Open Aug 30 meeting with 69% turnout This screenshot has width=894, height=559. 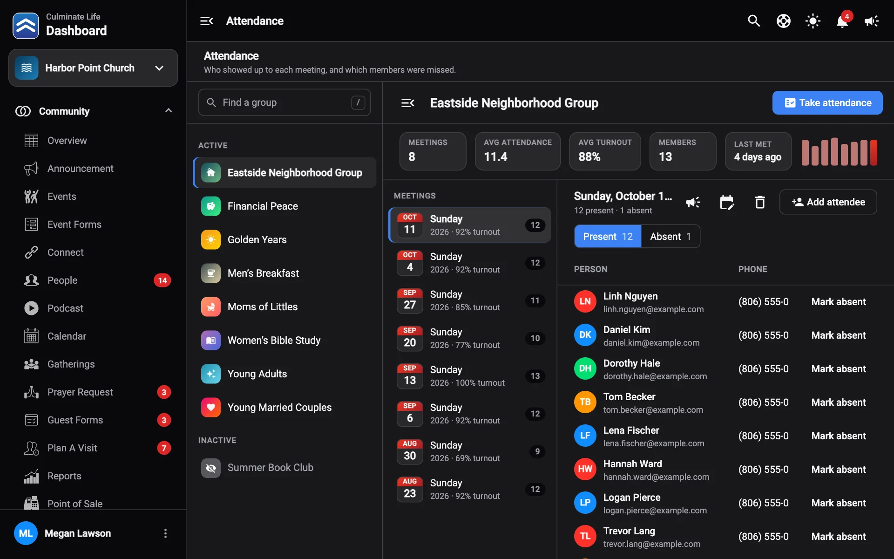pyautogui.click(x=470, y=451)
